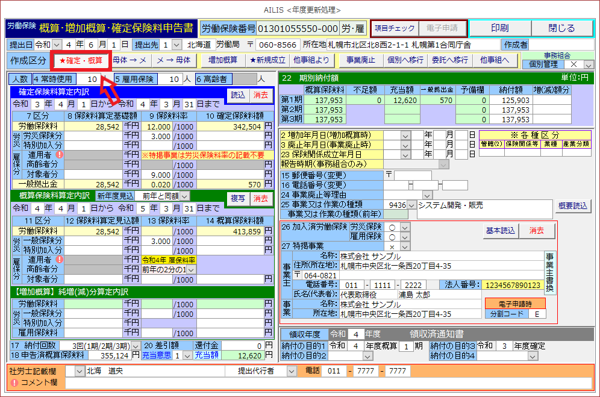Click 複写 in 概算保険料算定内訳 header
600x397 pixels.
tap(237, 198)
